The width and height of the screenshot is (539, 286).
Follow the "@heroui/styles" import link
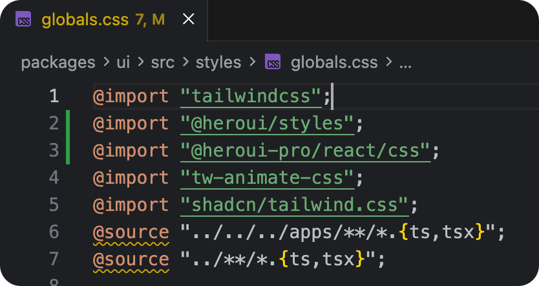tap(267, 124)
